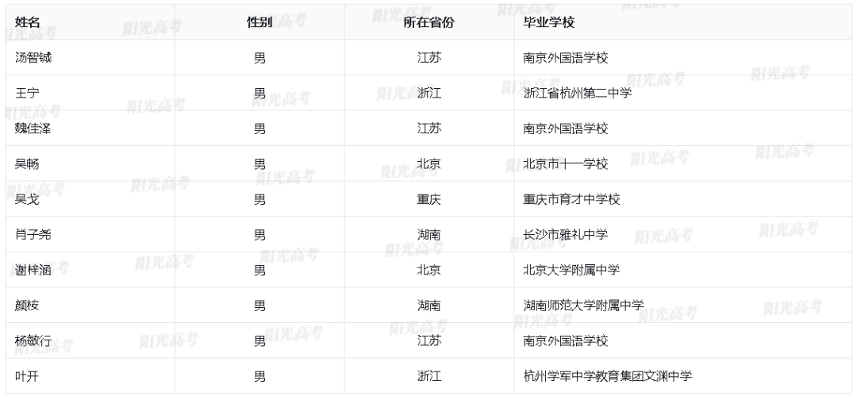Select the name 吴畅
This screenshot has width=857, height=396.
[x=27, y=163]
